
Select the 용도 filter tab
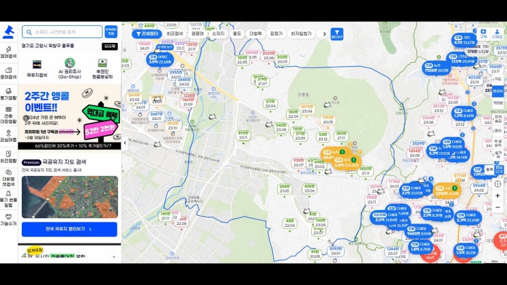(237, 33)
